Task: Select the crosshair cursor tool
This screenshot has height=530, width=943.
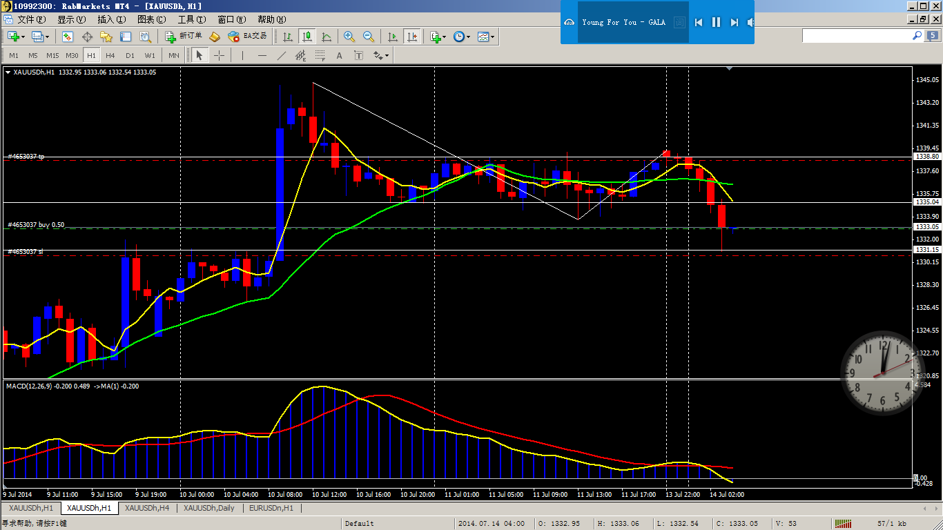Action: point(219,55)
